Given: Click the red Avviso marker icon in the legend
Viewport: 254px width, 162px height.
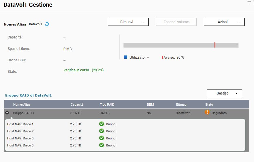Looking at the screenshot, I should point(162,58).
